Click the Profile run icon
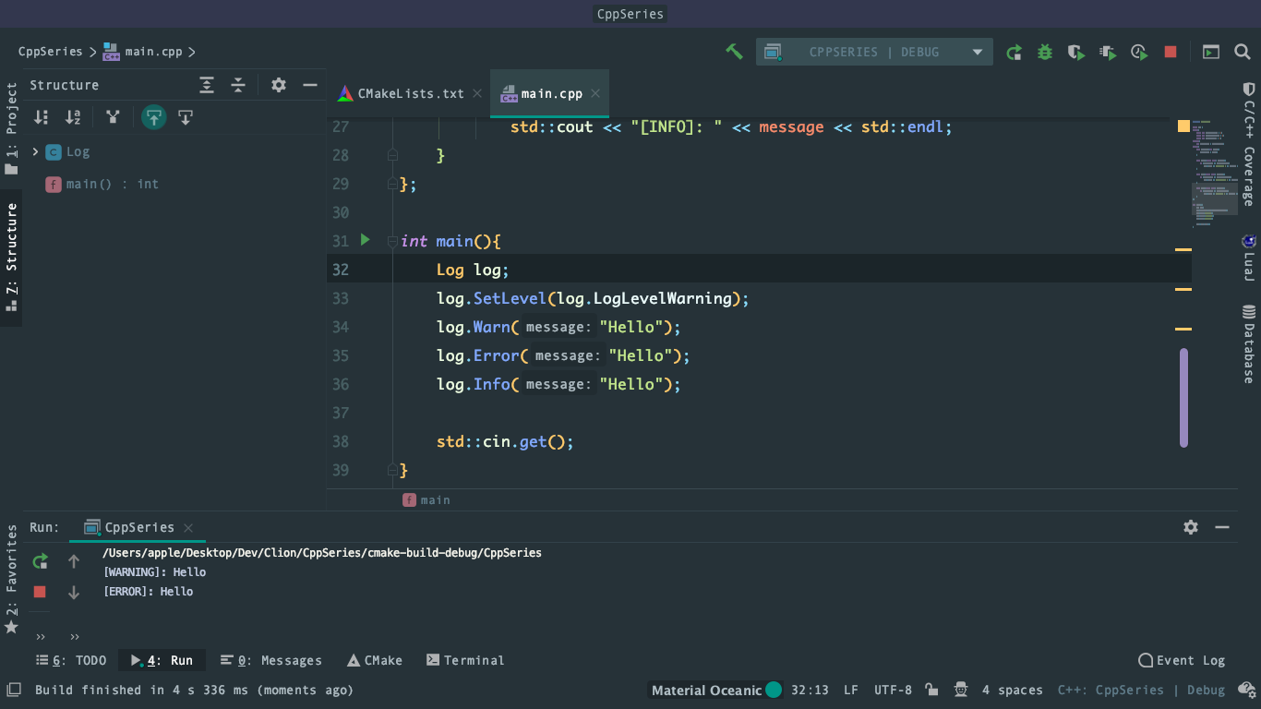Image resolution: width=1261 pixels, height=709 pixels. pyautogui.click(x=1108, y=52)
